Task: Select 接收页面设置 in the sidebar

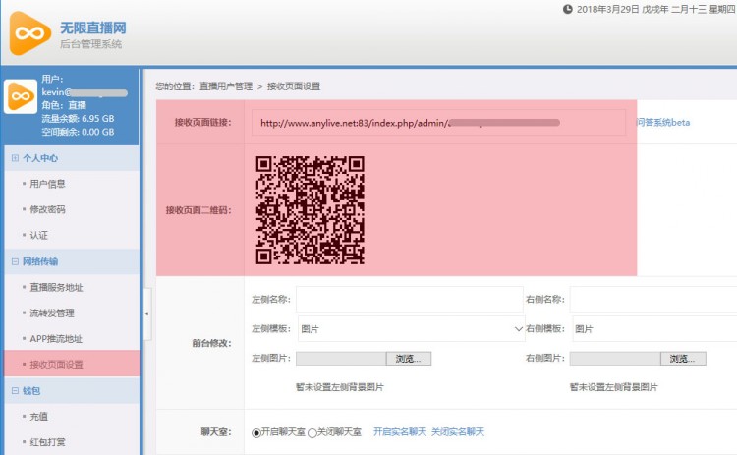Action: [72, 364]
